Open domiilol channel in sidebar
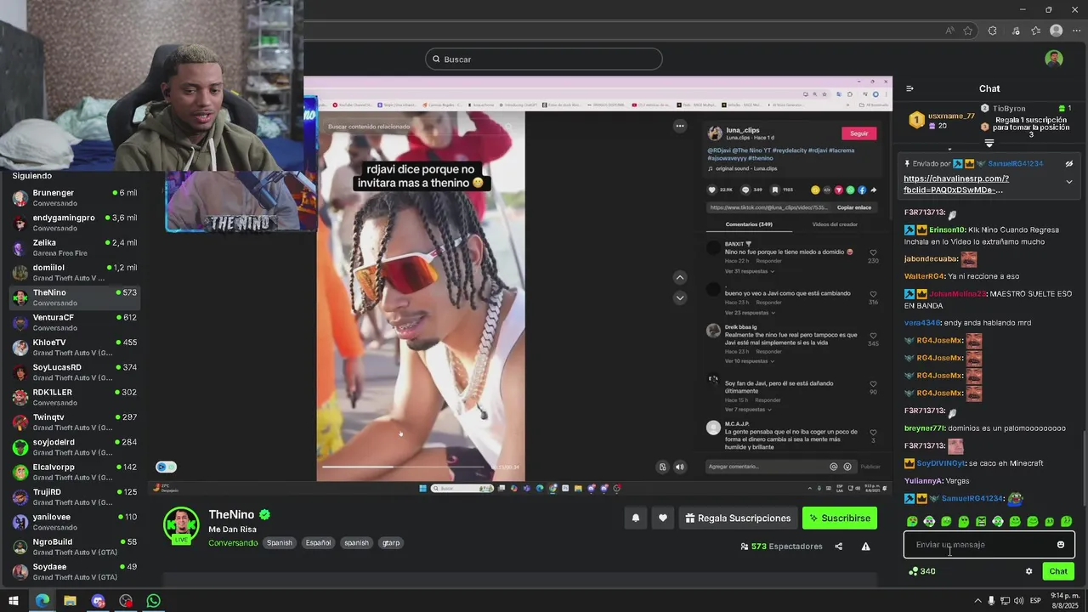Viewport: 1088px width, 612px height. pos(75,273)
